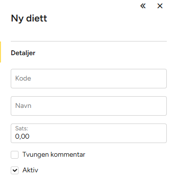Enable the Tvungen kommentar checkbox
The image size is (178, 186).
point(15,155)
